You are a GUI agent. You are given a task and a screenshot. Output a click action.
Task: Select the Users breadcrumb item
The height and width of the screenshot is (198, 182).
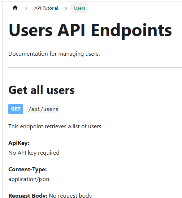[x=79, y=8]
